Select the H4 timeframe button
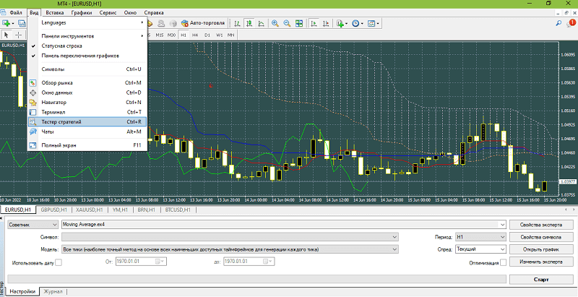Viewport: 578px width, 297px height. coord(195,35)
